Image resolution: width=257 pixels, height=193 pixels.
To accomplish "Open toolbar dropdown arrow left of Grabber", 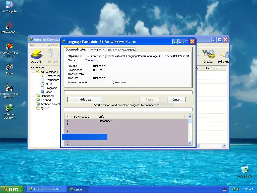I will 199,56.
